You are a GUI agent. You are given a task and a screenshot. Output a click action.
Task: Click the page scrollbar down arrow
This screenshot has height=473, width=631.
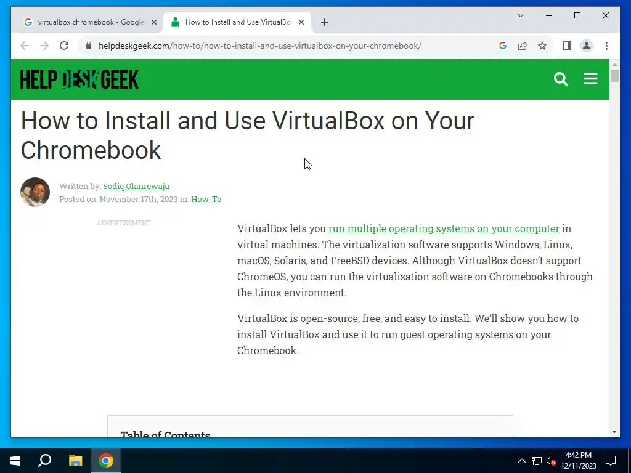point(614,432)
